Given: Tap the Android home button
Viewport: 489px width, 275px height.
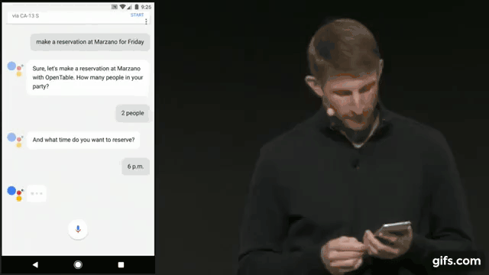Looking at the screenshot, I should pos(78,265).
